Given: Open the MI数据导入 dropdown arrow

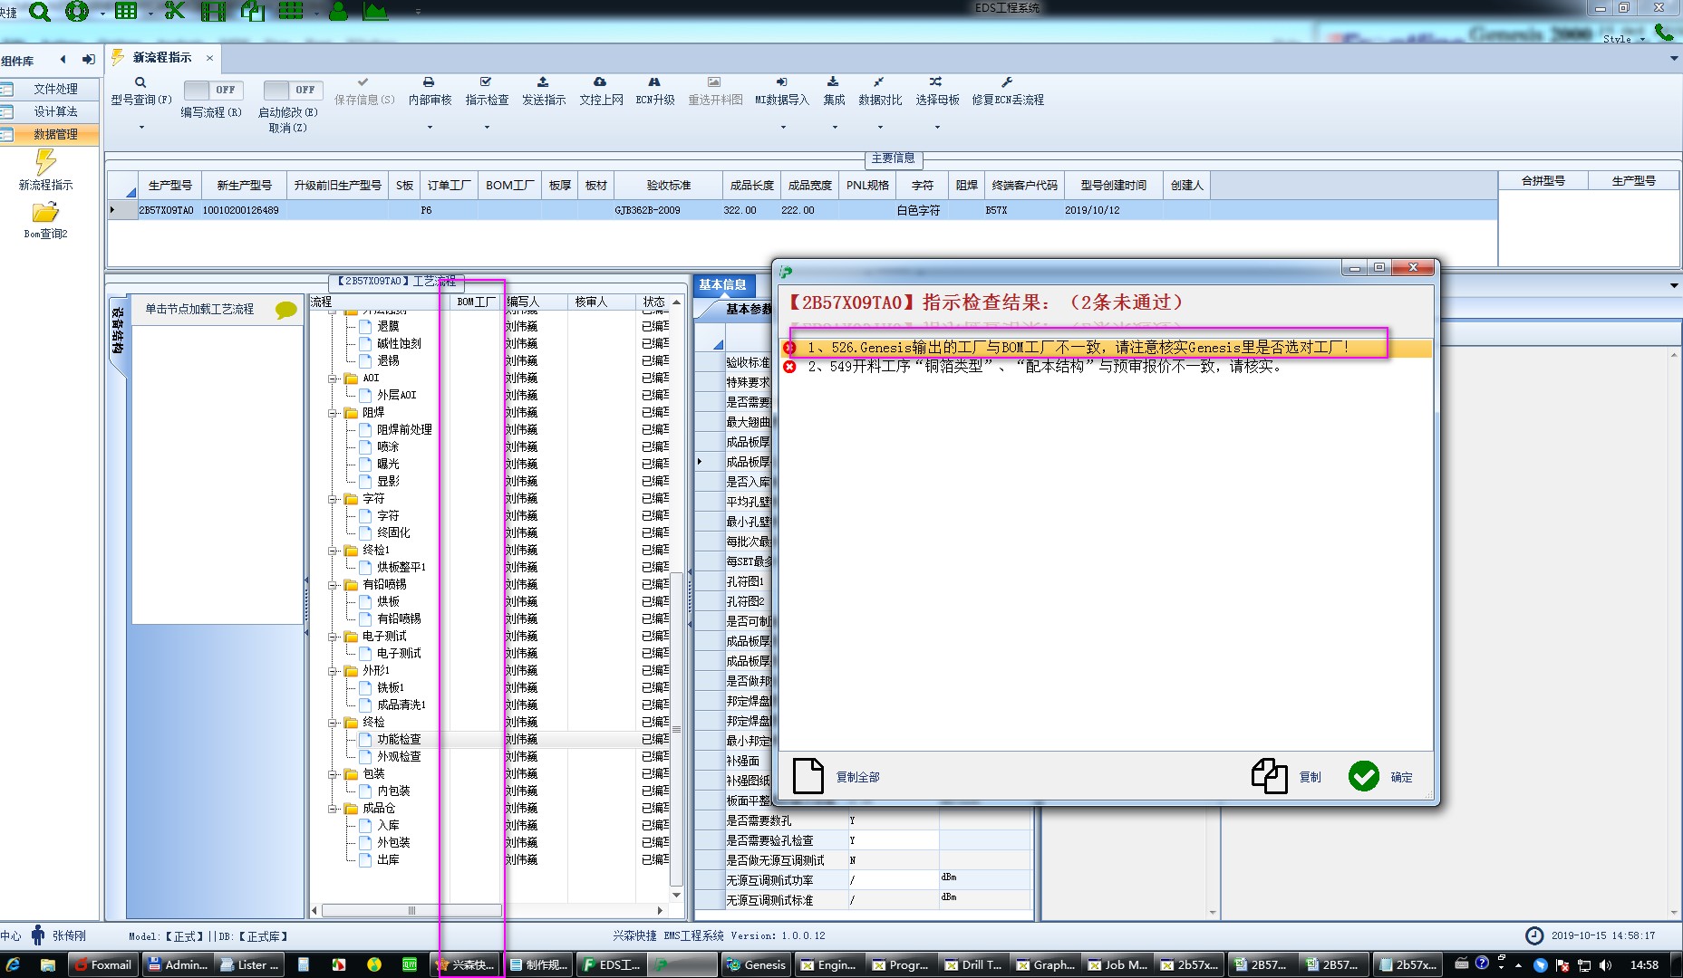Looking at the screenshot, I should [783, 128].
